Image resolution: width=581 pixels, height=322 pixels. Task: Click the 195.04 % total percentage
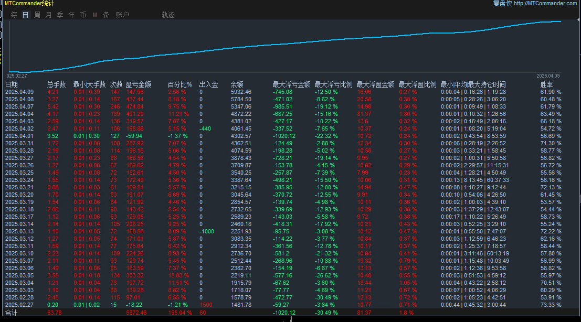179,313
